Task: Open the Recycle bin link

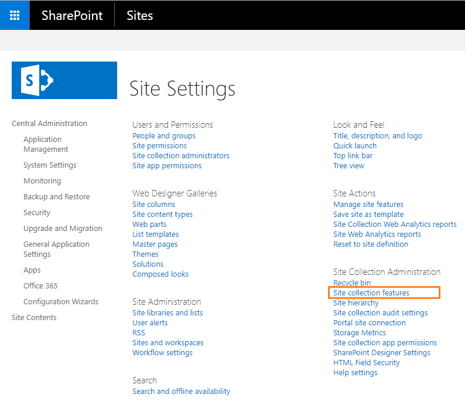Action: [352, 283]
